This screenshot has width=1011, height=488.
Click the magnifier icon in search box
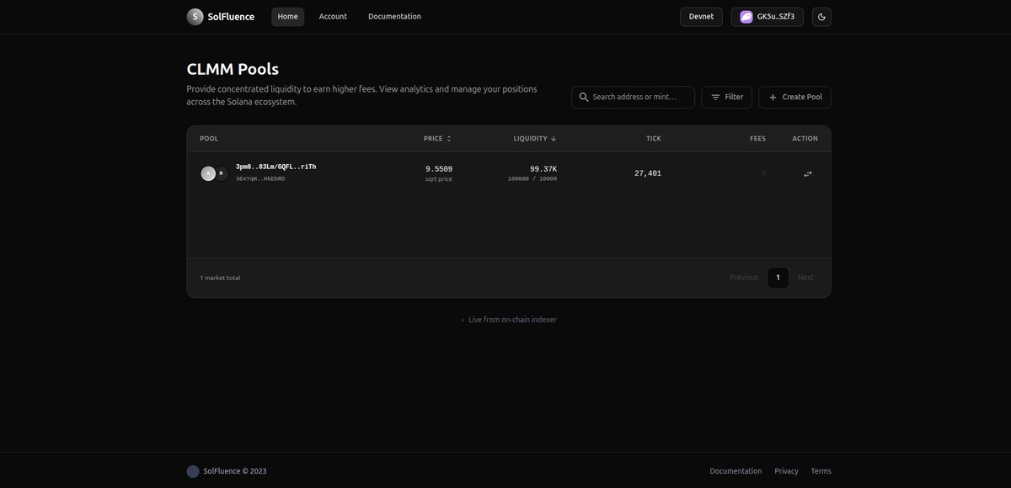click(584, 98)
